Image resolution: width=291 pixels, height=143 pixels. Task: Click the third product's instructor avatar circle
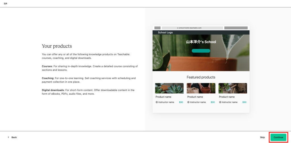(220, 102)
